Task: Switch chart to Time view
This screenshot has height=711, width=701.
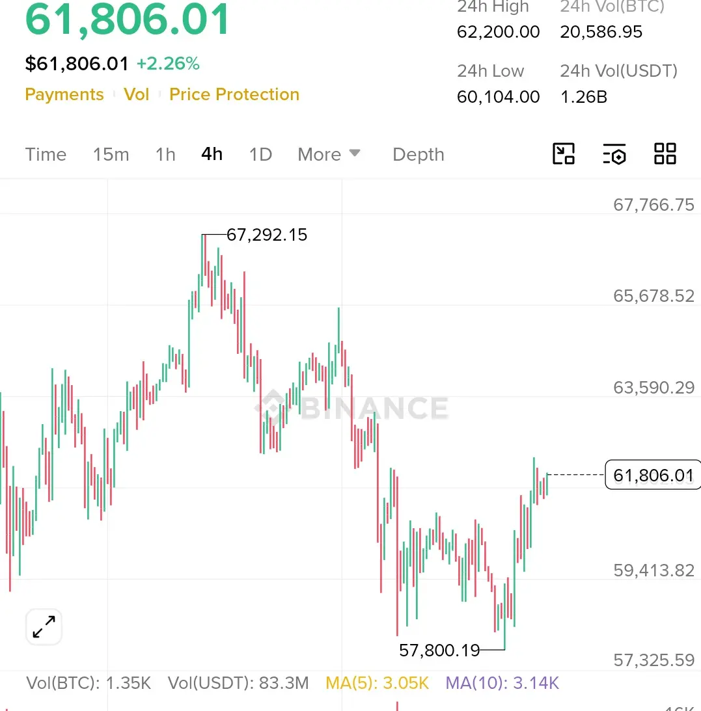Action: pos(46,155)
